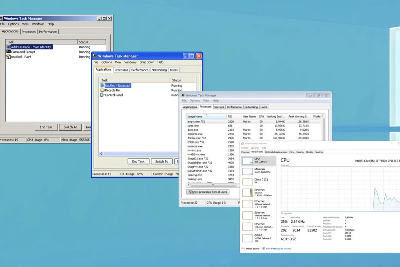This screenshot has height=267, width=400.
Task: Sort processes by Image Name column header
Action: (x=206, y=116)
